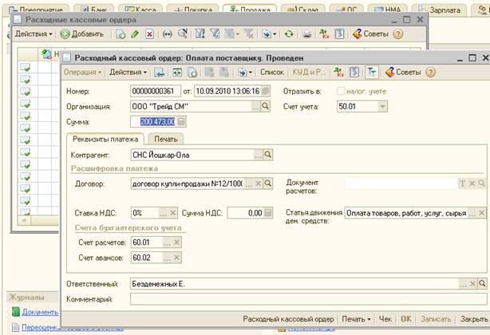Open the Действия menu in order window
Viewport: 490px width, 335px height.
coord(128,73)
